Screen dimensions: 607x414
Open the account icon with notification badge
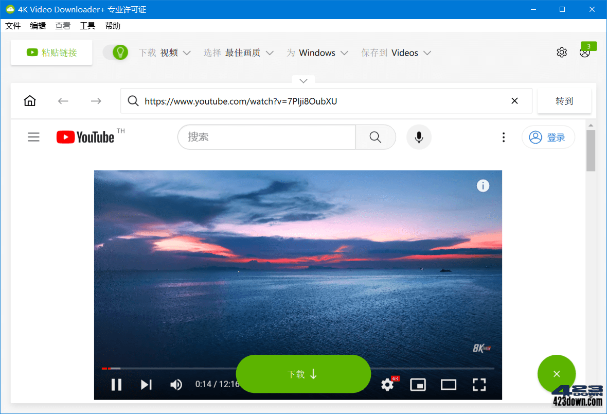click(x=584, y=52)
